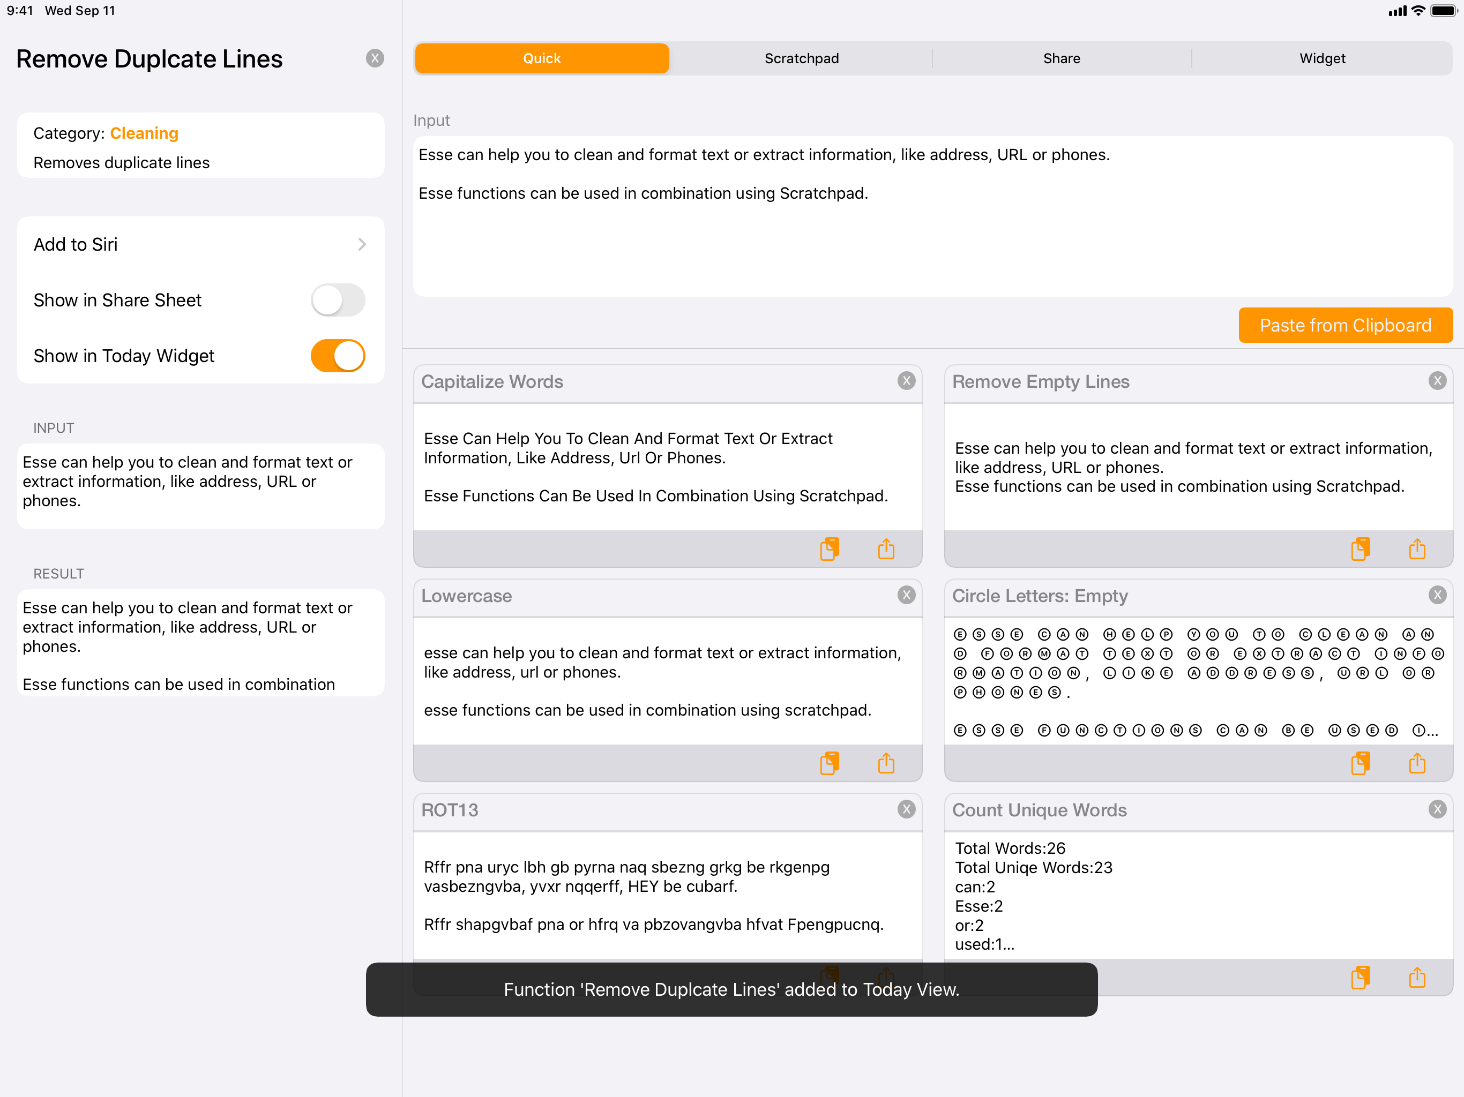Remove the ROT13 card

click(x=906, y=808)
